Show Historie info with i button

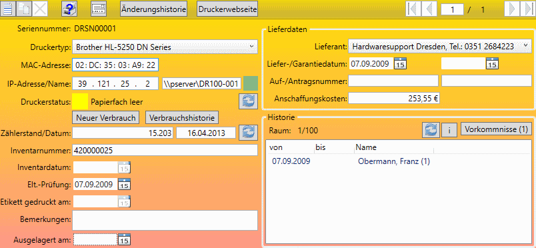(450, 130)
